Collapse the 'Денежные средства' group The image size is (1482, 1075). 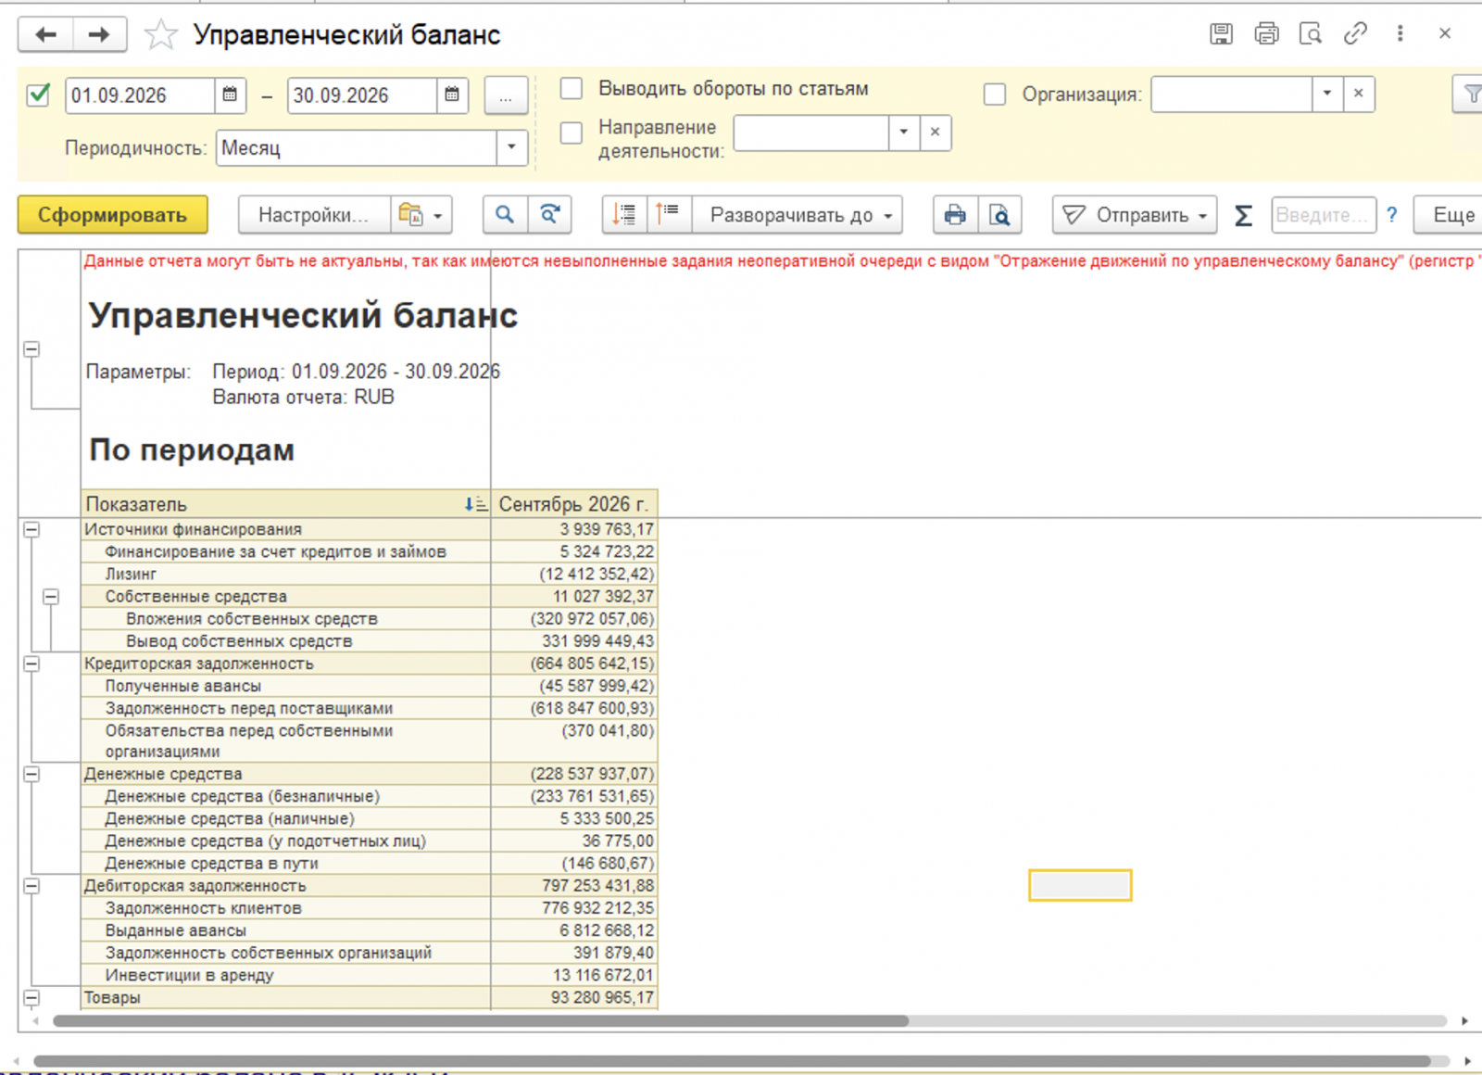click(x=31, y=775)
